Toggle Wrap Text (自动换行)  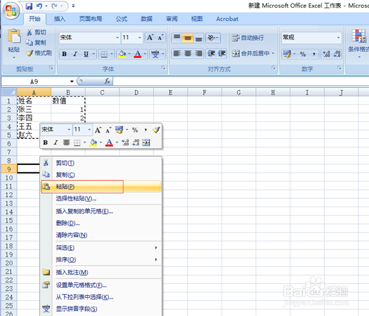click(248, 37)
